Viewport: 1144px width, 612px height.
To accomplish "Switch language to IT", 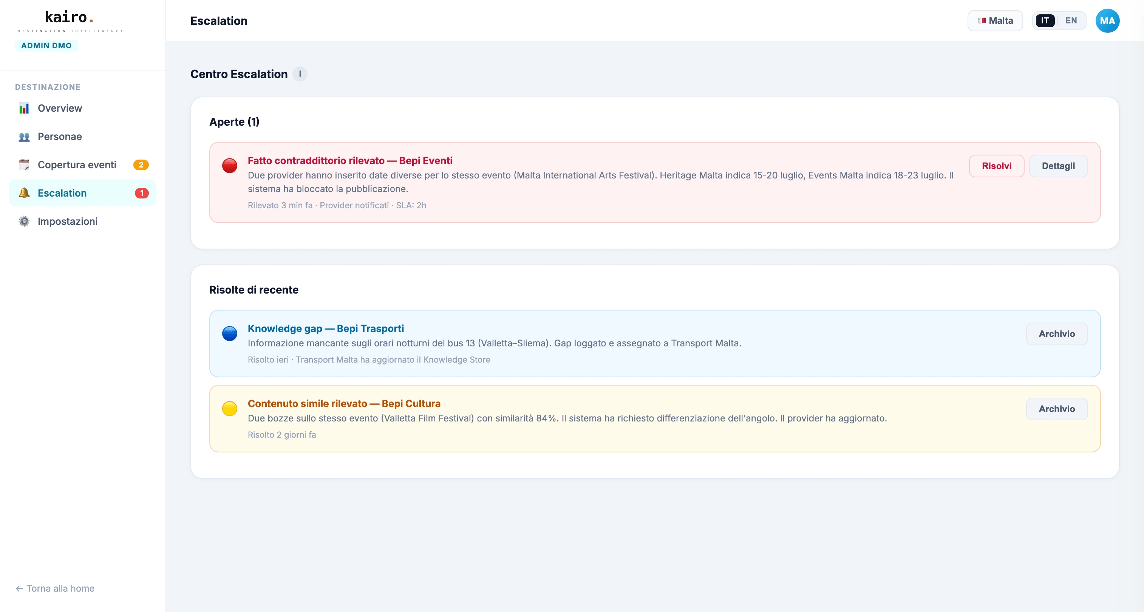I will click(1045, 20).
